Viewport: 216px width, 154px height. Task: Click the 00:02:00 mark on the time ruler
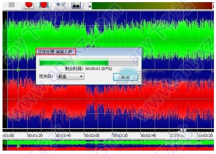pyautogui.click(x=92, y=136)
